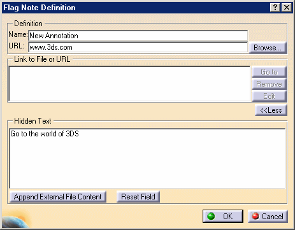This screenshot has width=295, height=230.
Task: Click the Edit button beside link list
Action: point(269,96)
